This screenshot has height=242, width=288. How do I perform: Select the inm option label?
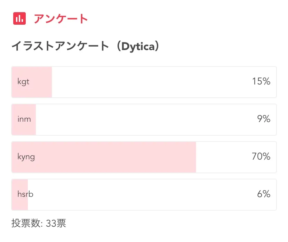coord(24,120)
